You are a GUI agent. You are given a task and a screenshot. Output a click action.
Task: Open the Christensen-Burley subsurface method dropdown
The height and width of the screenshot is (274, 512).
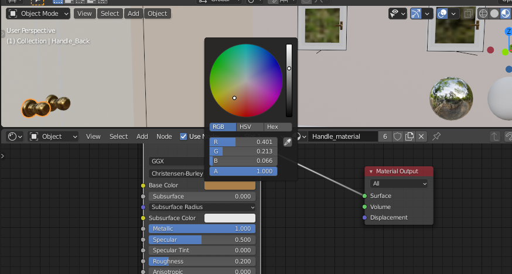click(x=176, y=173)
